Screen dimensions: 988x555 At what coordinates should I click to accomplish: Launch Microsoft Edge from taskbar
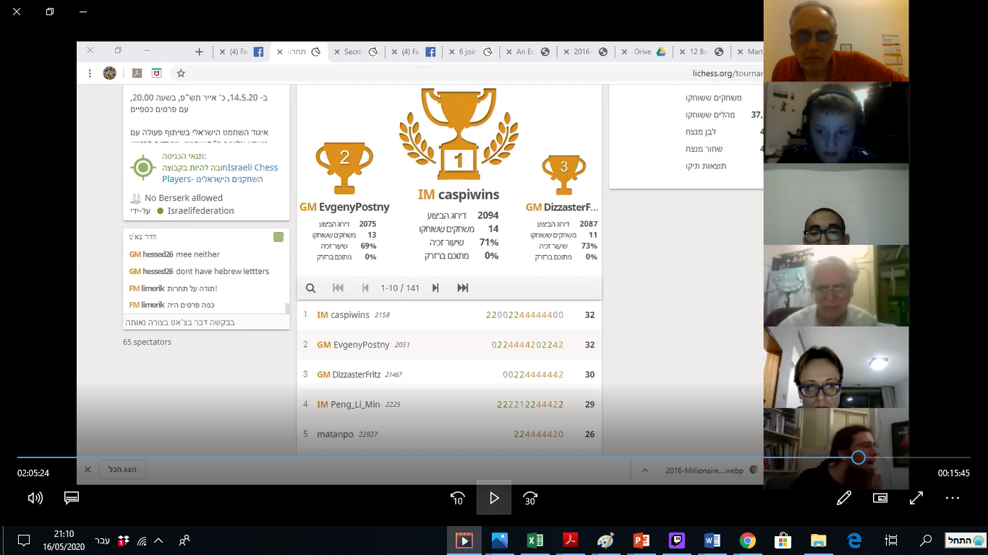[854, 541]
